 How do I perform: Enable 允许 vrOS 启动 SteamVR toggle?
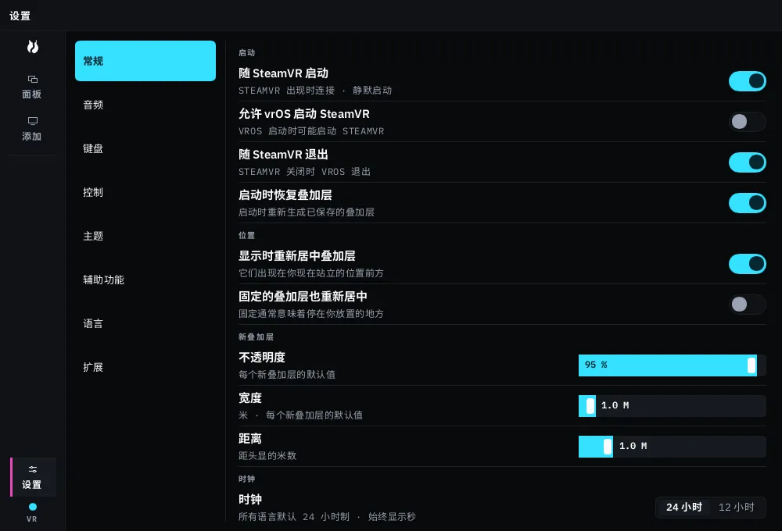pos(747,122)
